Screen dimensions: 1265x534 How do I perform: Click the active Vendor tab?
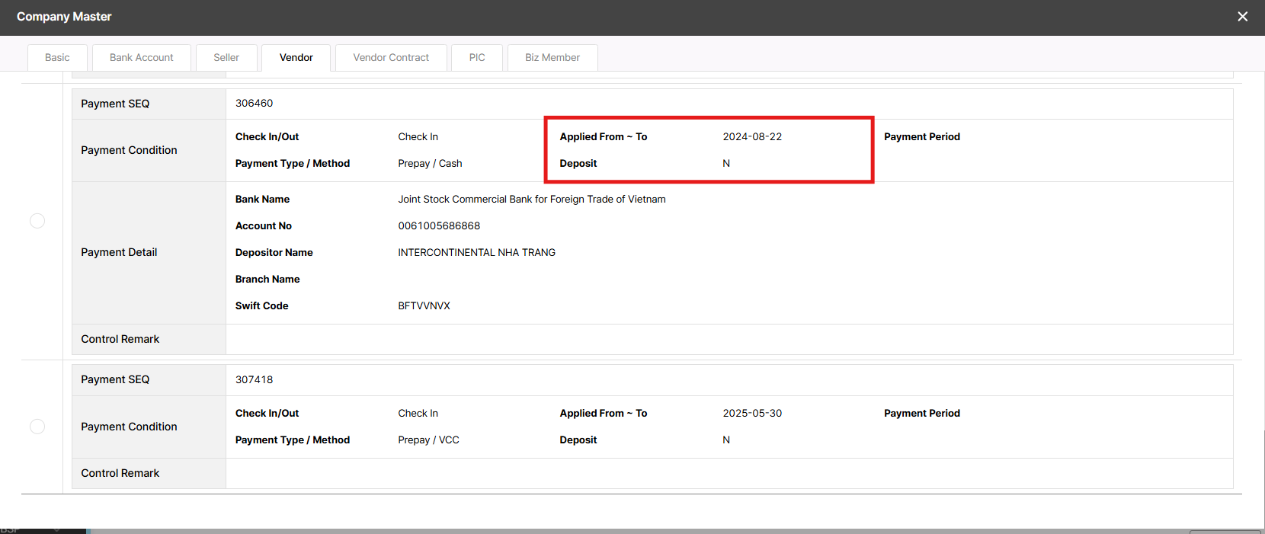pyautogui.click(x=296, y=58)
